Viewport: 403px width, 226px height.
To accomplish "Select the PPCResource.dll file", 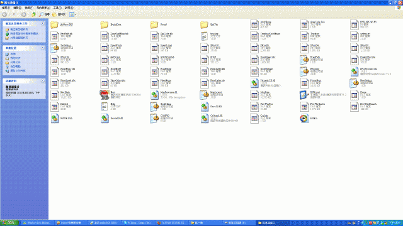I will [354, 72].
